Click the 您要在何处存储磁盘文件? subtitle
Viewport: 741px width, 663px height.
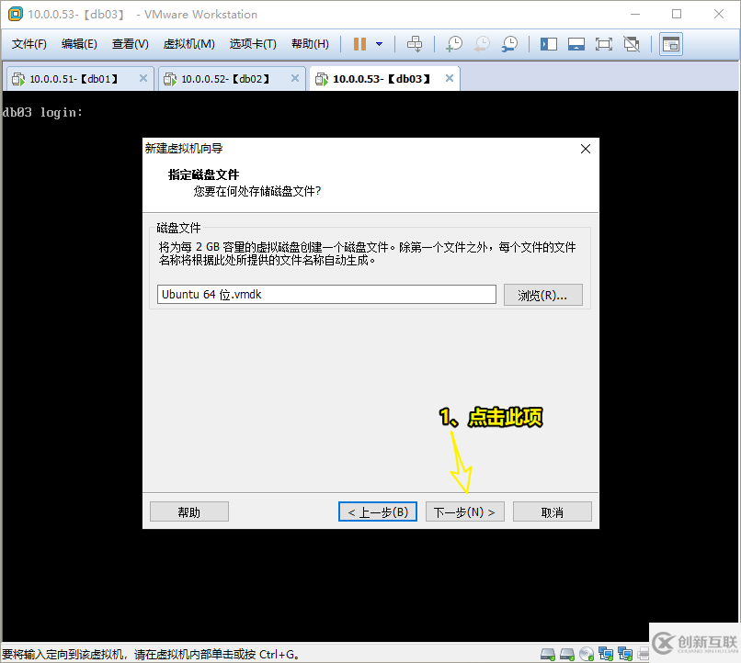click(257, 191)
